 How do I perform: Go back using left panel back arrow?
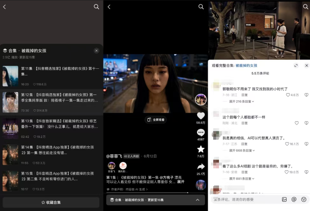tap(4, 7)
